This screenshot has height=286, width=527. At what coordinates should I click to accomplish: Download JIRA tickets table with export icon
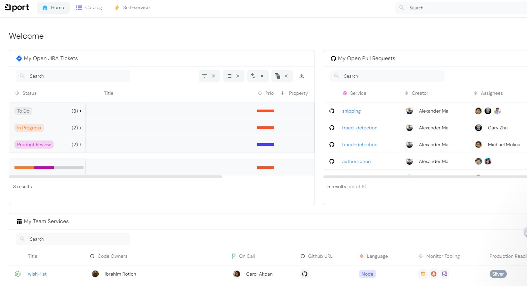tap(302, 76)
